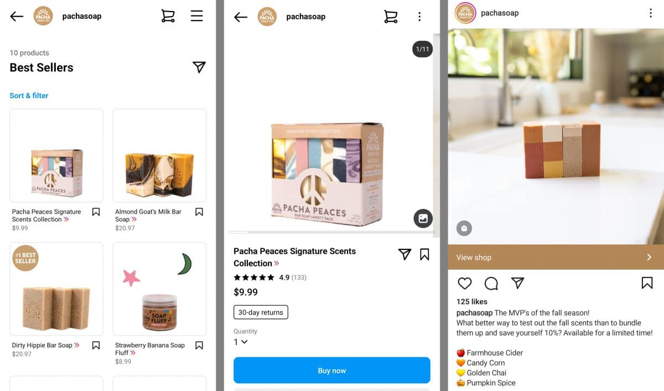Bookmark the Strawberry Banana Soap Fluff
The width and height of the screenshot is (664, 391).
pos(199,345)
